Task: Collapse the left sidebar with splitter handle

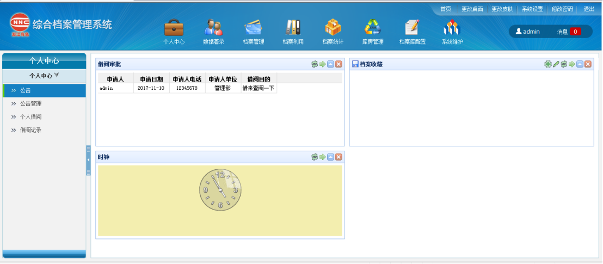Action: (89, 160)
